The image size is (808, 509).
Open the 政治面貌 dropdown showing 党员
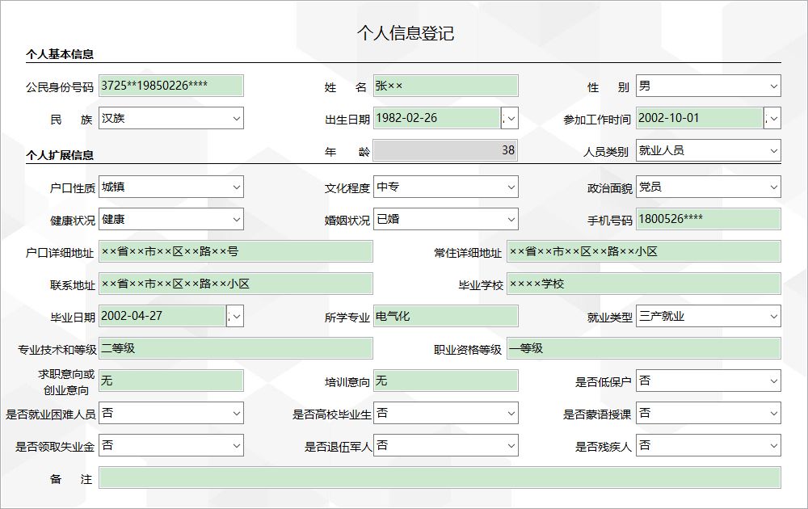[708, 187]
